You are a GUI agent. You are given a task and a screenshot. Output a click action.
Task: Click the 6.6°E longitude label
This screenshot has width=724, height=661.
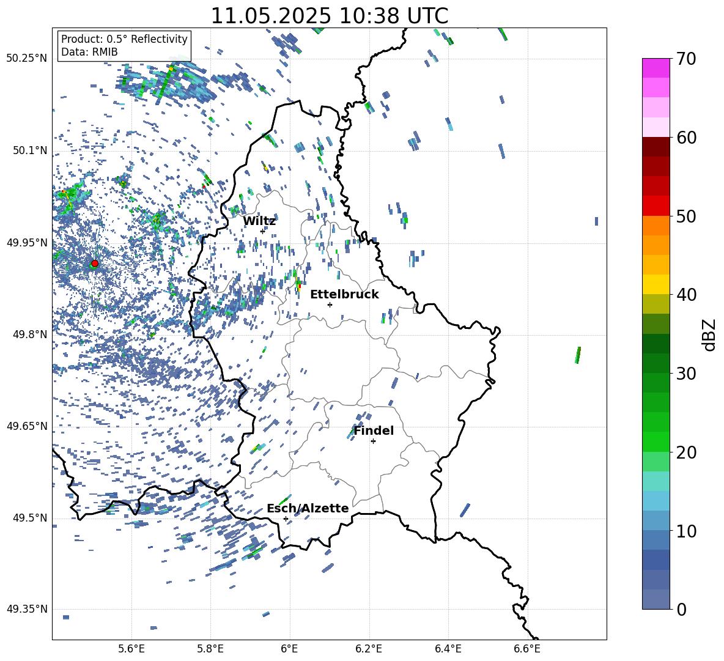click(527, 649)
